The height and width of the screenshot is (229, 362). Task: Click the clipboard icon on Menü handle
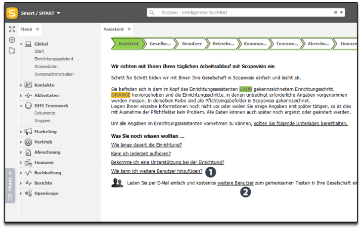(10, 197)
